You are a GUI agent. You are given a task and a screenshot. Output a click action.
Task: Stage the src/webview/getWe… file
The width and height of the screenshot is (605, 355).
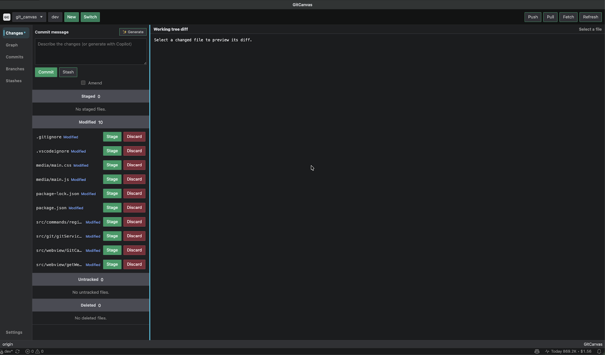pos(112,264)
